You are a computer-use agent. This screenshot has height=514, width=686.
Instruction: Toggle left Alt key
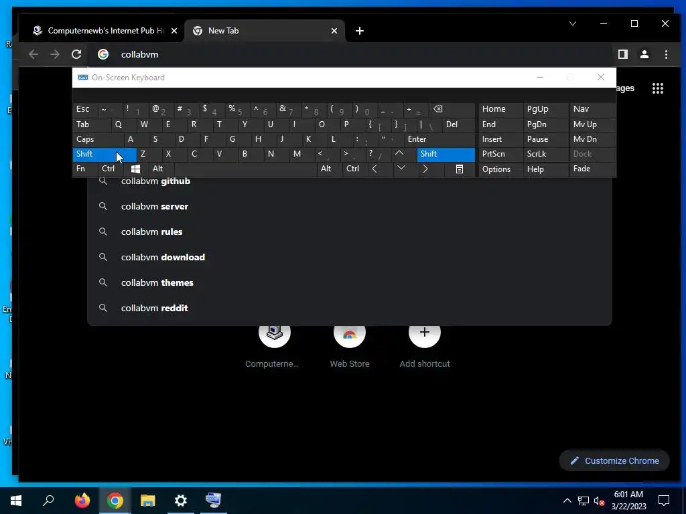[161, 169]
